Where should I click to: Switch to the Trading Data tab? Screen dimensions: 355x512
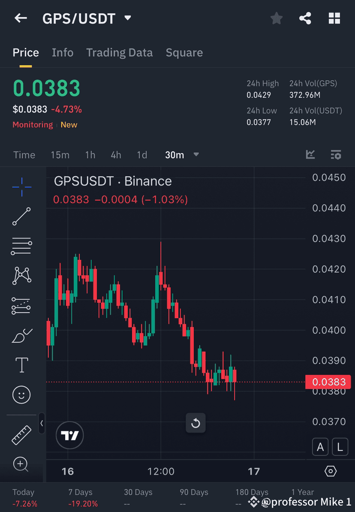click(x=120, y=52)
